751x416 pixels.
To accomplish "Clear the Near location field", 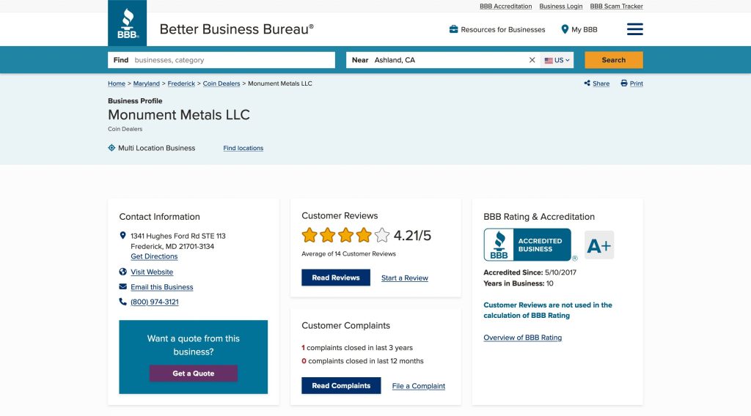I will pos(532,60).
